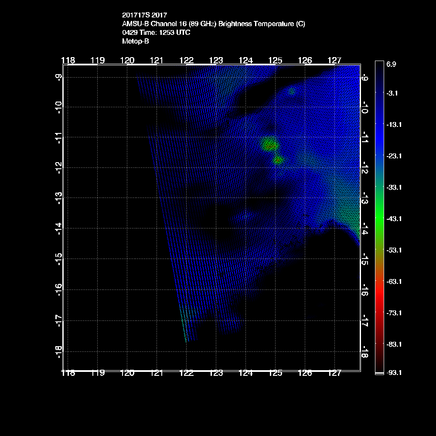Image resolution: width=436 pixels, height=436 pixels.
Task: Click the 'Metop-B' satellite label
Action: (136, 41)
